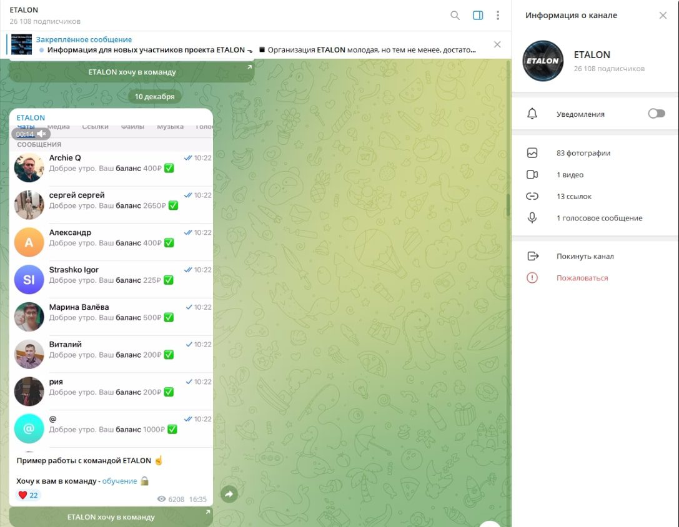
Task: Open the 13 ссылок links icon
Action: [532, 196]
